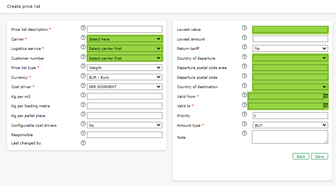
Task: Open the Carrier dropdown
Action: coord(125,39)
